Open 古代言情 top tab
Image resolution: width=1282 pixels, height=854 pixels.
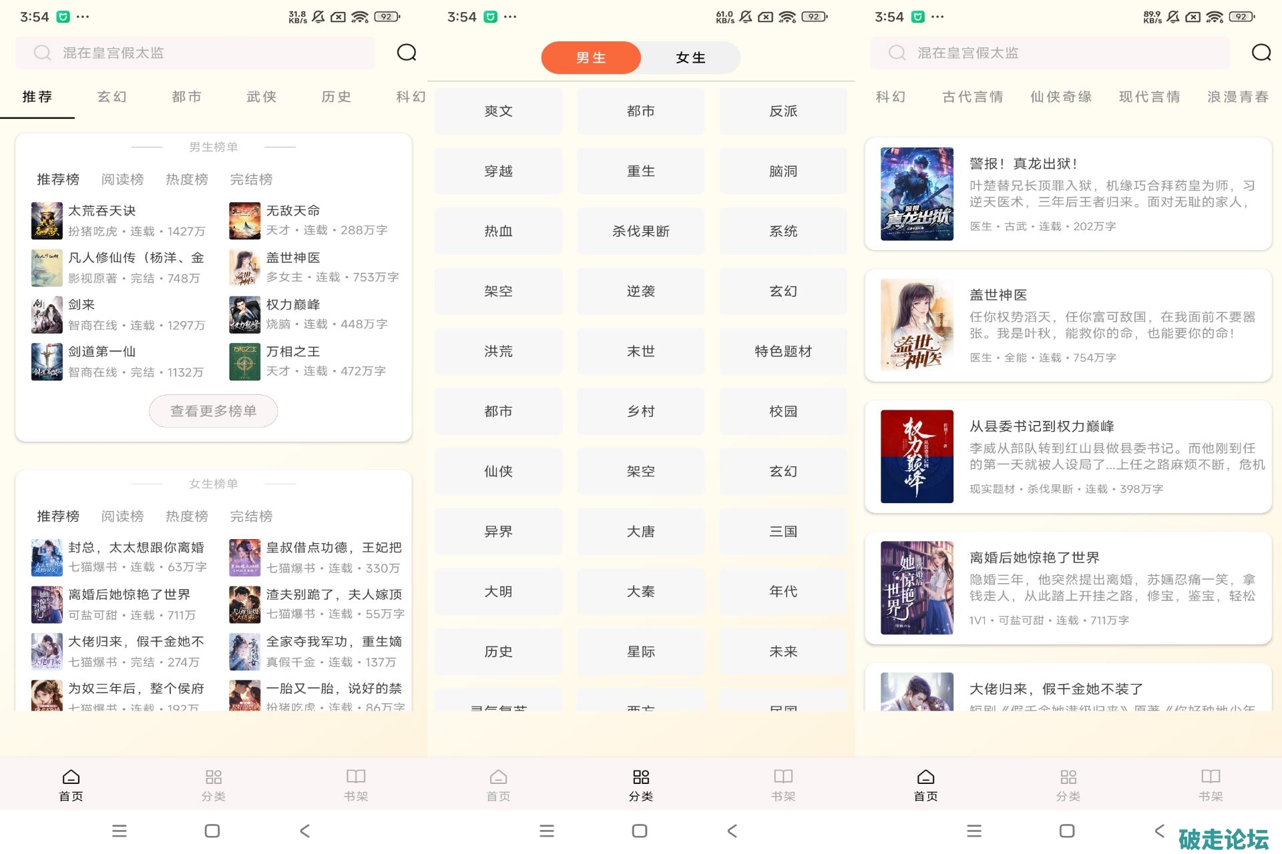972,97
